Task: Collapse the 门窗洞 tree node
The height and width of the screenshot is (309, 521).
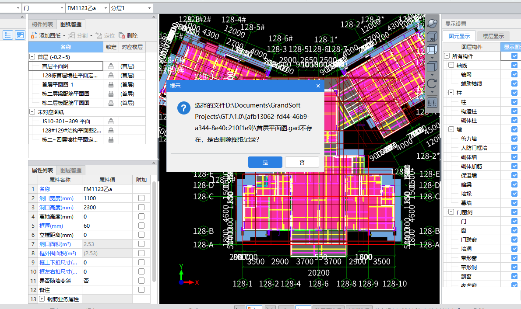Action: tap(451, 212)
